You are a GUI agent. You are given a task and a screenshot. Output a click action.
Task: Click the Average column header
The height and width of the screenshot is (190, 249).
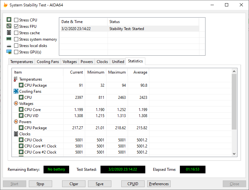pyautogui.click(x=139, y=72)
